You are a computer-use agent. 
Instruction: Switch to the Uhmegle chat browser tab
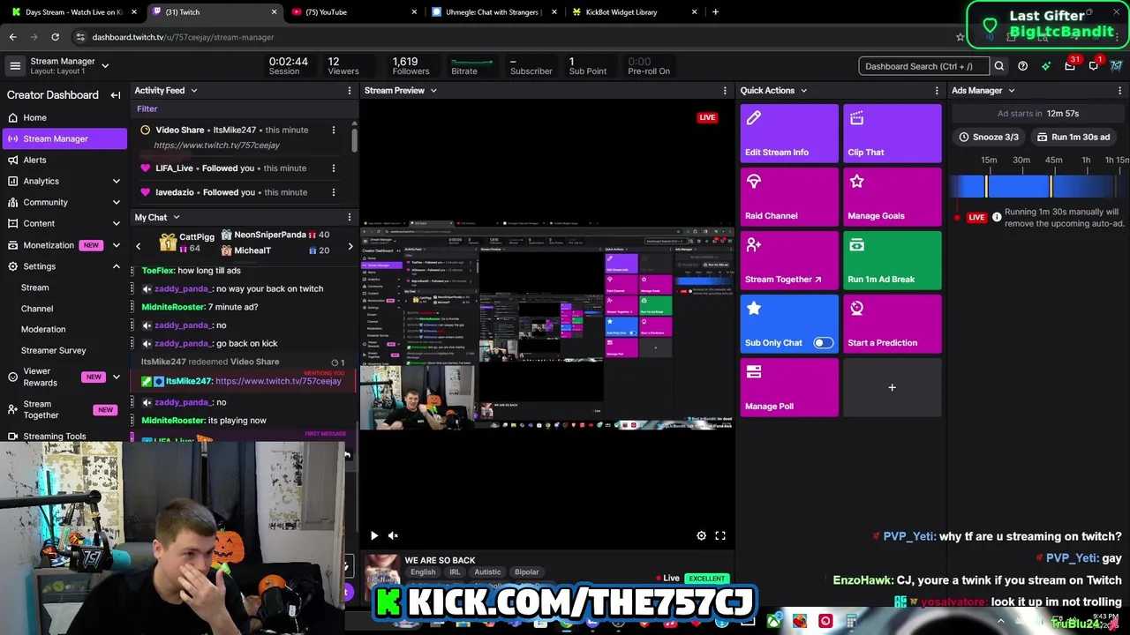tap(494, 12)
